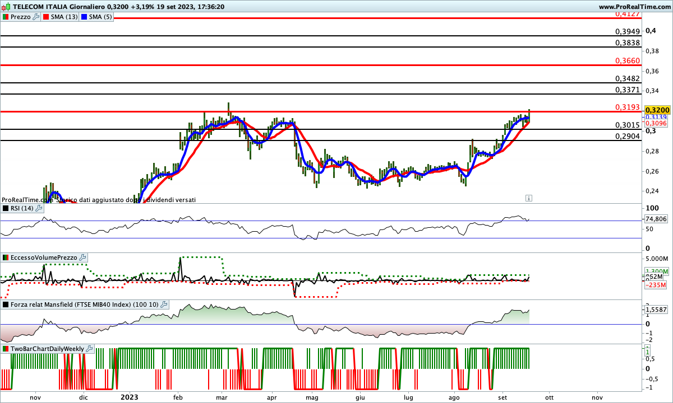Click the candlestick icon beside TELECOM ITALIA title

tap(6, 7)
